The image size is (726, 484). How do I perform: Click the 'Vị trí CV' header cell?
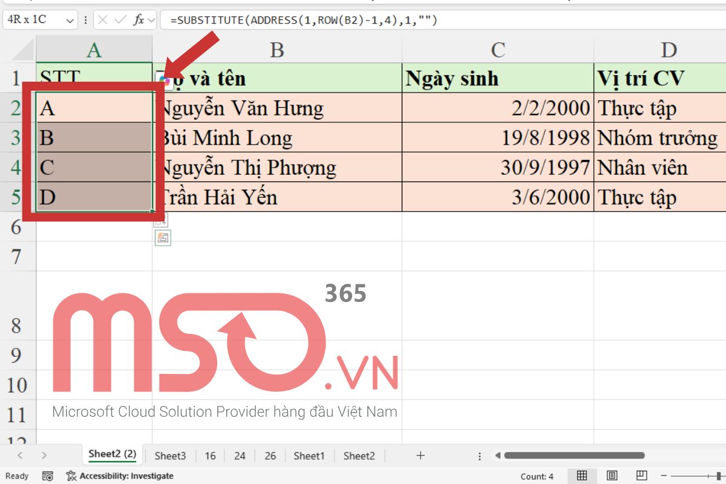coord(661,78)
